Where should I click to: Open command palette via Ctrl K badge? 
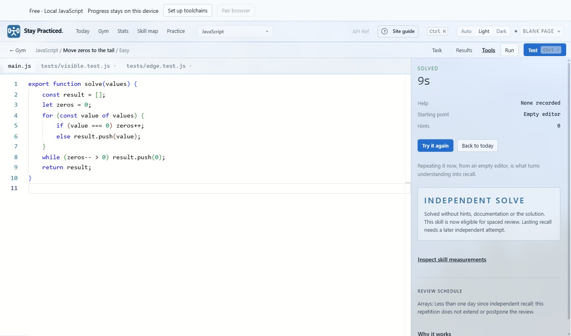pyautogui.click(x=438, y=31)
